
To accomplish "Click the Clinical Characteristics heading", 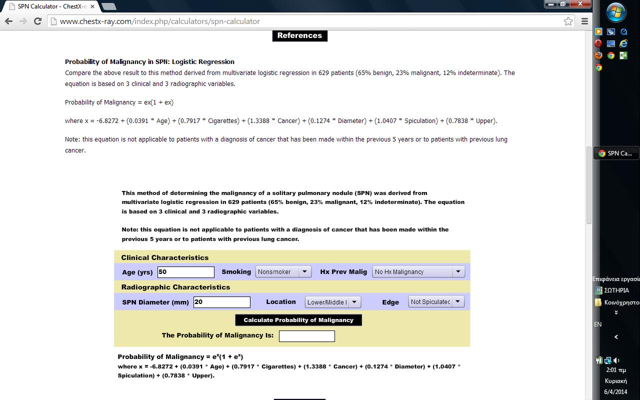I will click(165, 257).
